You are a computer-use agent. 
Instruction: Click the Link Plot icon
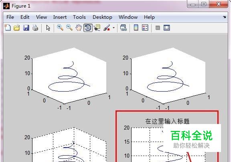point(123,28)
